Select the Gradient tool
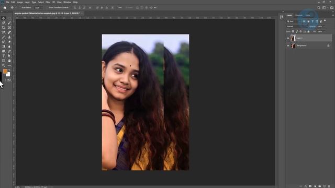 (x=4, y=46)
